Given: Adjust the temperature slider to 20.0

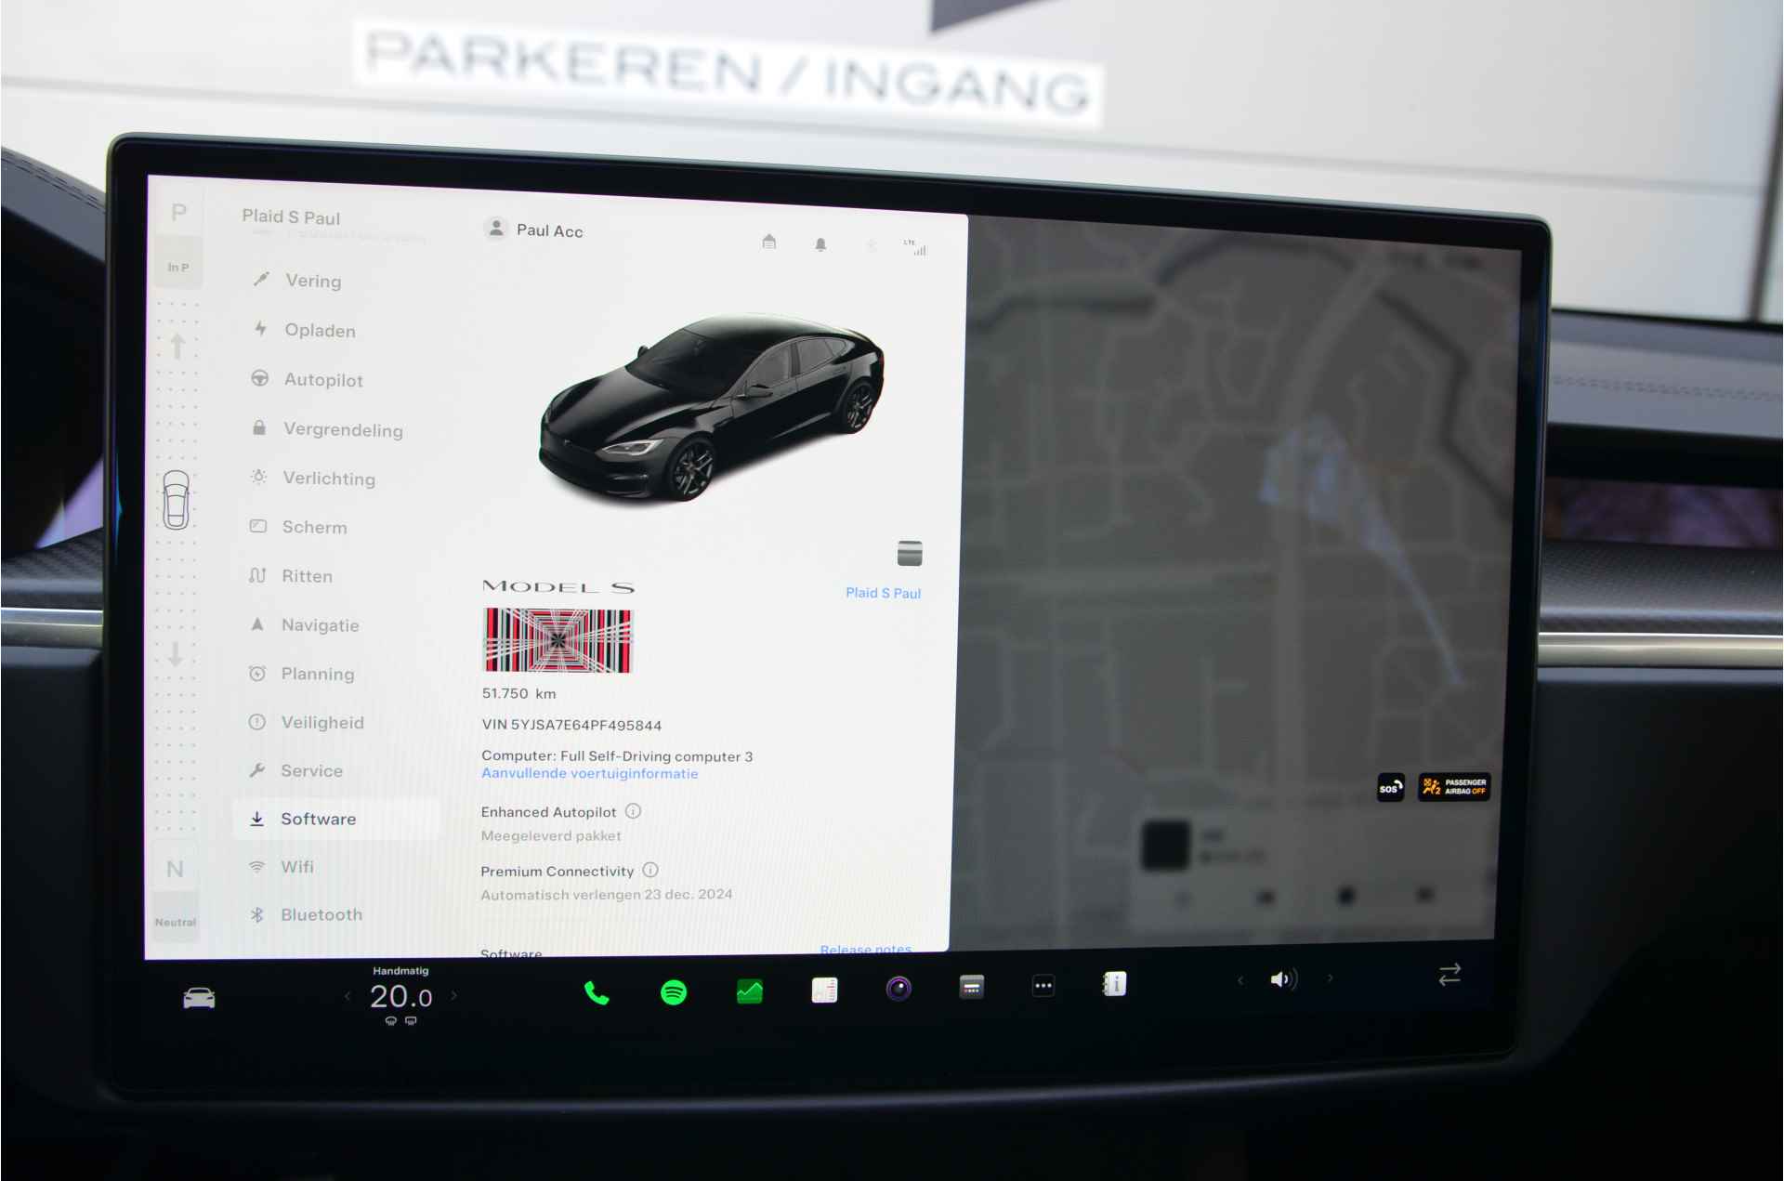Looking at the screenshot, I should (x=381, y=998).
